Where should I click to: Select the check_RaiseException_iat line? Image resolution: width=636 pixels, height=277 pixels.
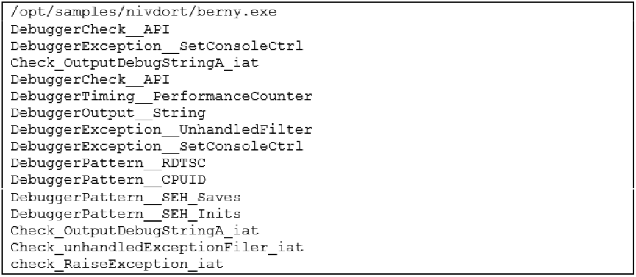pyautogui.click(x=117, y=264)
